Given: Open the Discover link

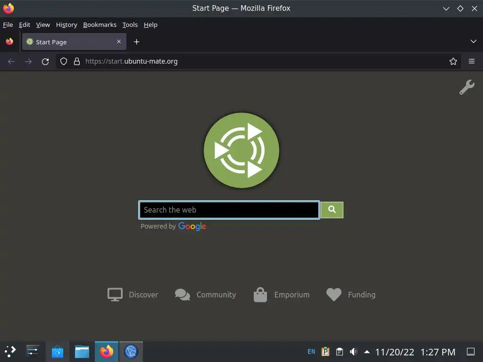Looking at the screenshot, I should (133, 295).
